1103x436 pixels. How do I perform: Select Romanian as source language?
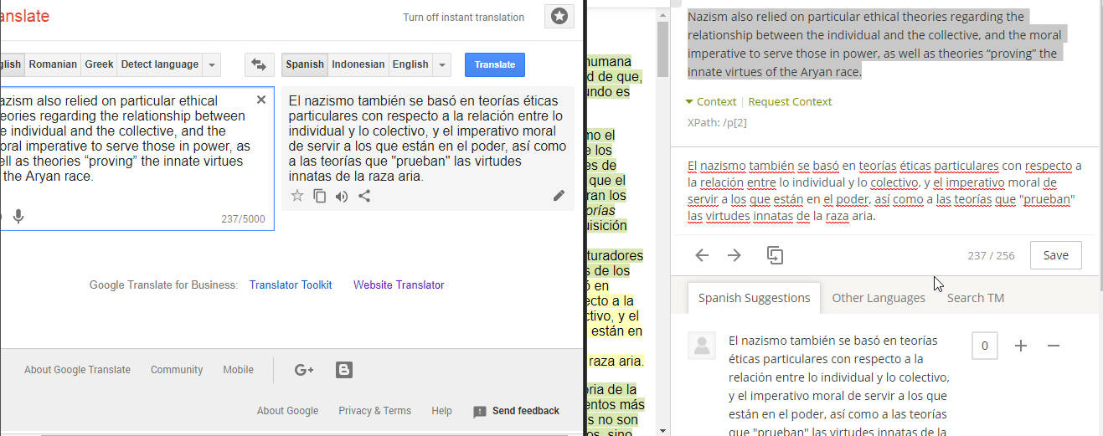click(x=53, y=64)
